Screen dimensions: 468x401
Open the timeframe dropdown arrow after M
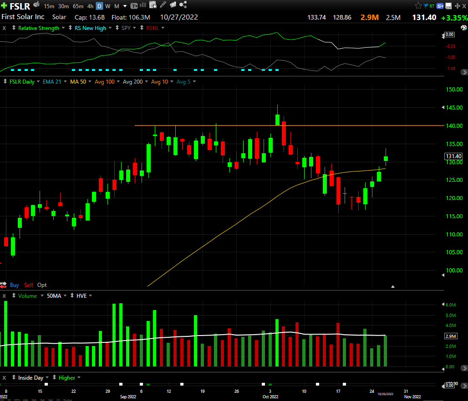tap(125, 6)
